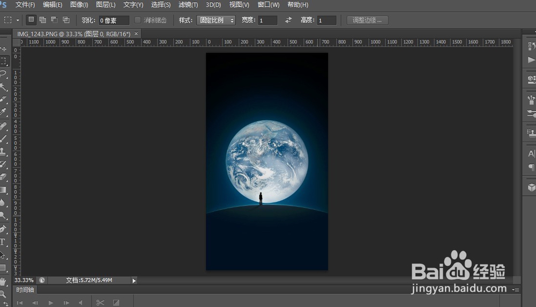536x307 pixels.
Task: Click the 调整边缘 button
Action: click(x=367, y=20)
